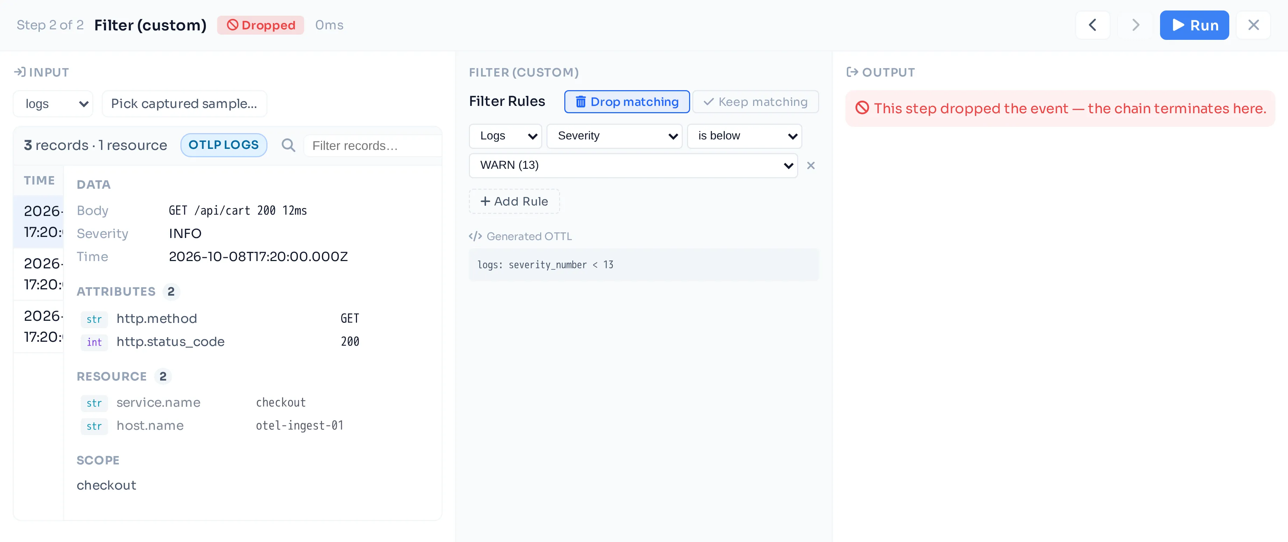Click the Body value 'GET /api/cart 200 12ms'
Screen dimensions: 1288x542
click(238, 211)
